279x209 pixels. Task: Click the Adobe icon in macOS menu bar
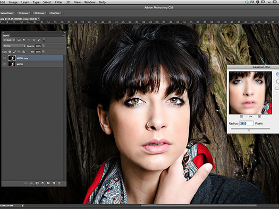(x=252, y=2)
